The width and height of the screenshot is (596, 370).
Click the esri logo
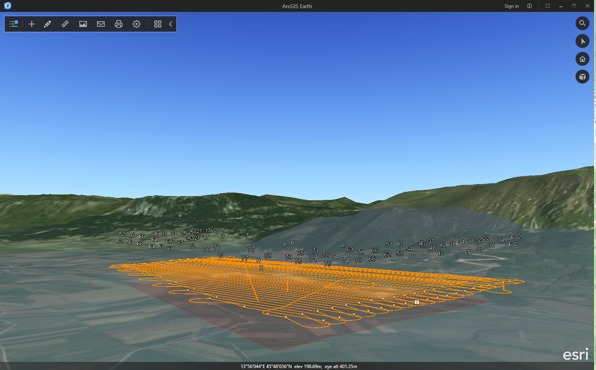[x=576, y=354]
